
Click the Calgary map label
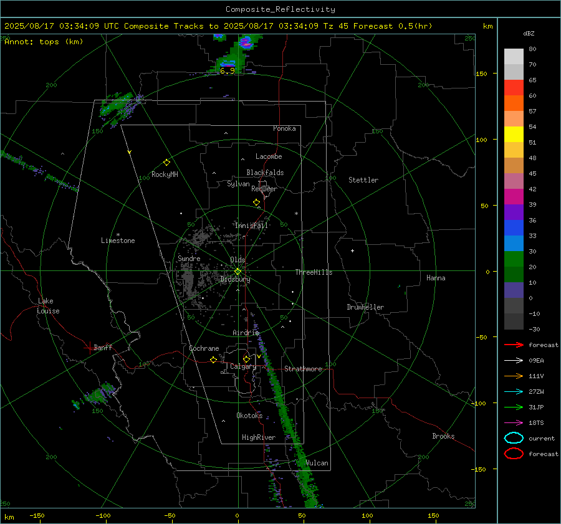click(243, 366)
